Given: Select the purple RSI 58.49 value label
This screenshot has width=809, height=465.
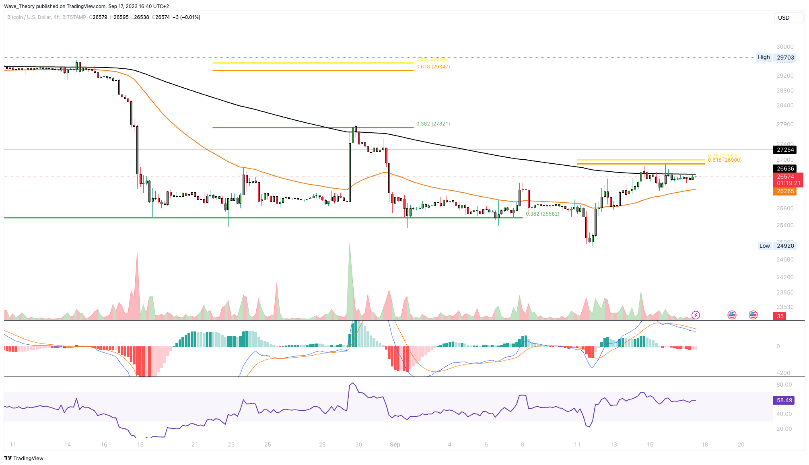Looking at the screenshot, I should tap(784, 400).
